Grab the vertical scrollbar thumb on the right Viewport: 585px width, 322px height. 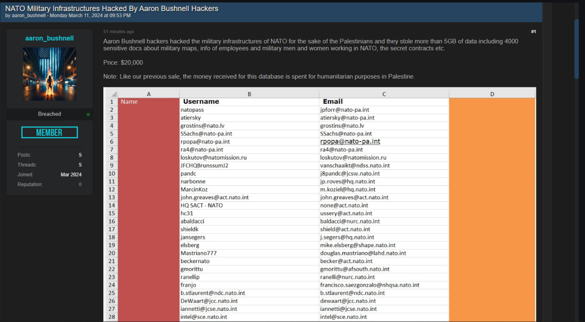(x=577, y=48)
